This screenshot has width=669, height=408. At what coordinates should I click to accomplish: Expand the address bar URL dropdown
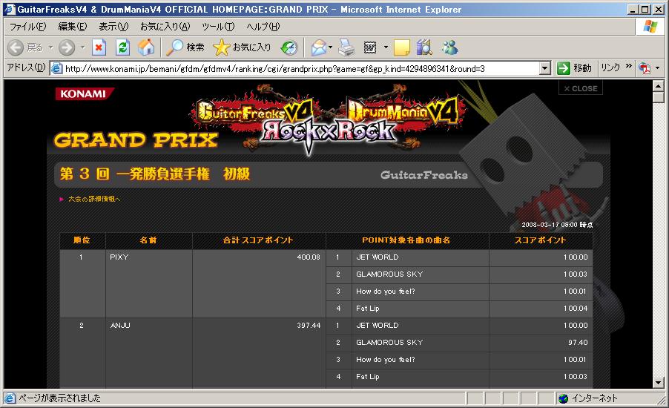point(545,68)
